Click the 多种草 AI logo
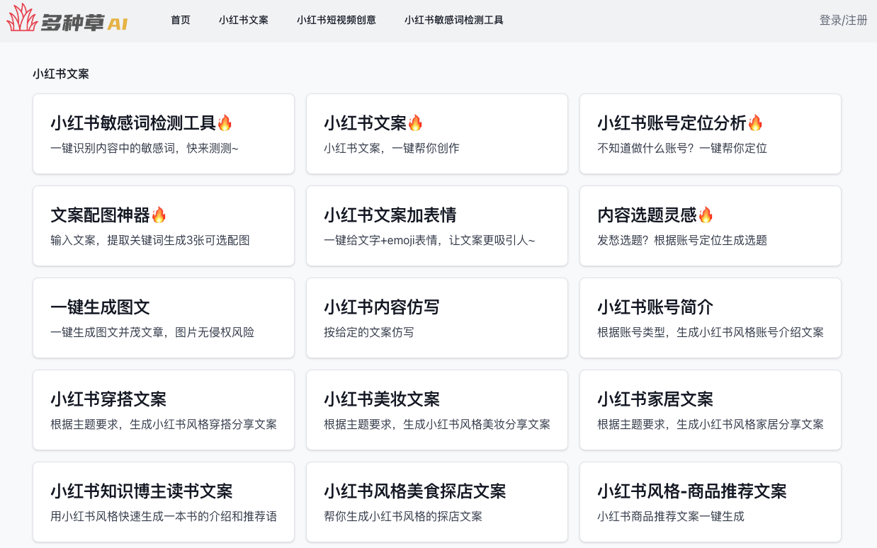The image size is (877, 548). (x=67, y=19)
